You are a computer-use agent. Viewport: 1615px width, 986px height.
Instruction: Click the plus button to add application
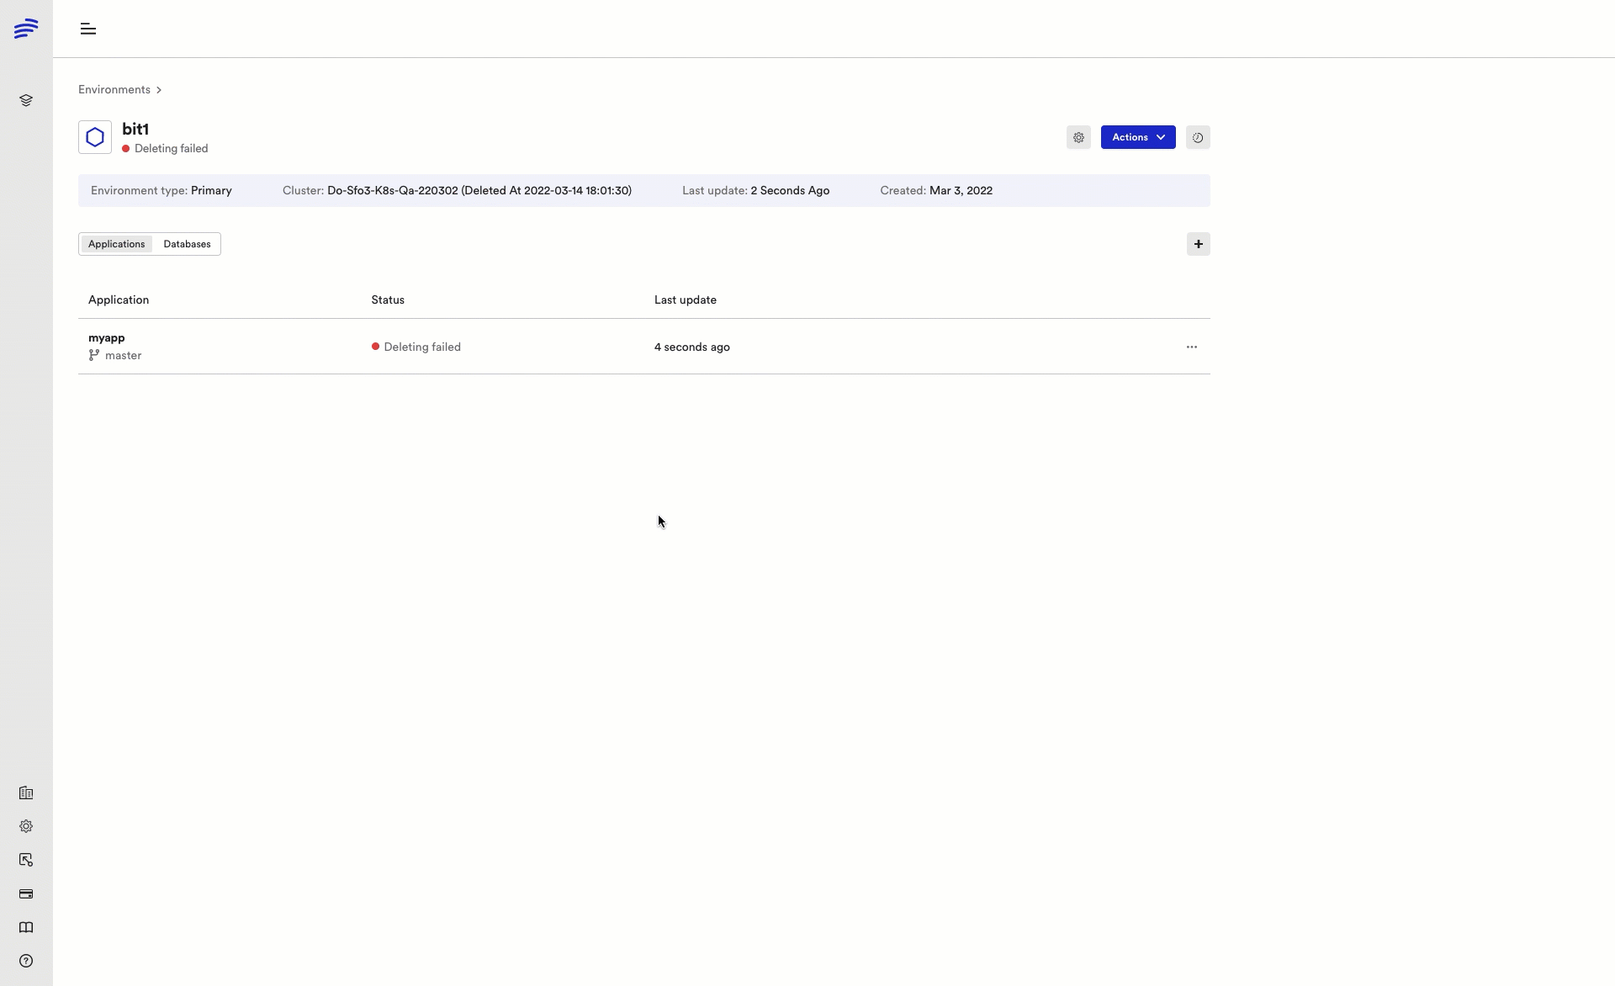click(1198, 244)
